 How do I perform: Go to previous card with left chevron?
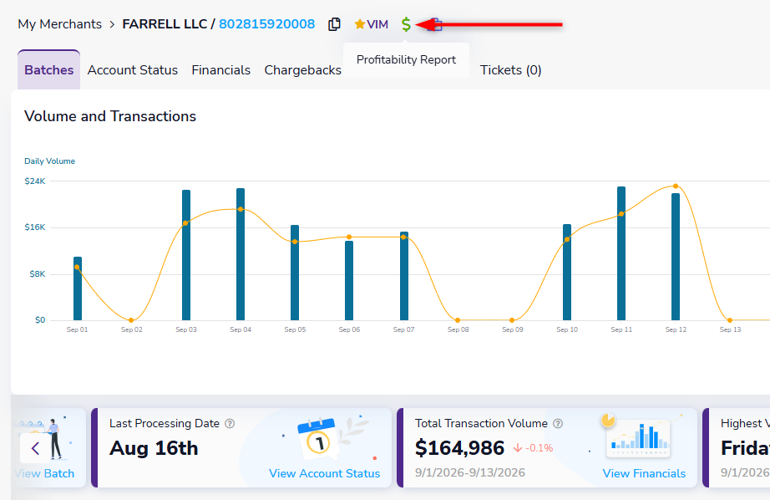click(35, 448)
